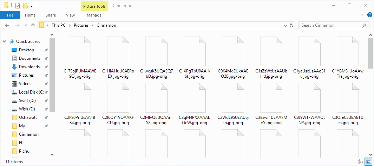This screenshot has width=374, height=166.
Task: Expand the ribbon with the chevron
Action: [362, 15]
